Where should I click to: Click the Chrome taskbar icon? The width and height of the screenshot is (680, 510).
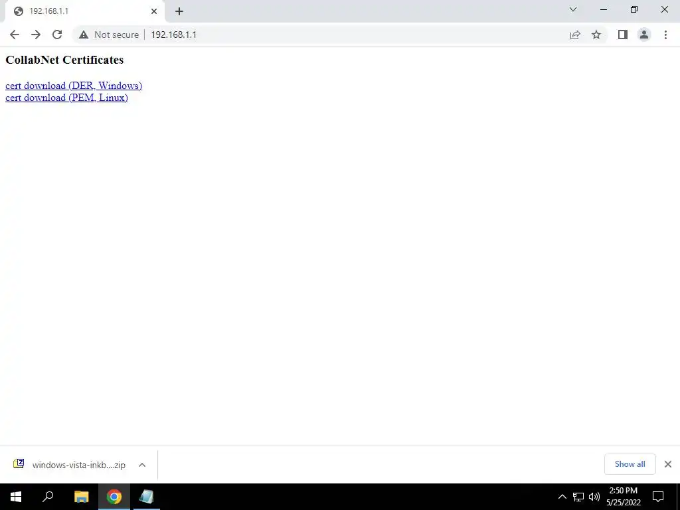coord(114,497)
